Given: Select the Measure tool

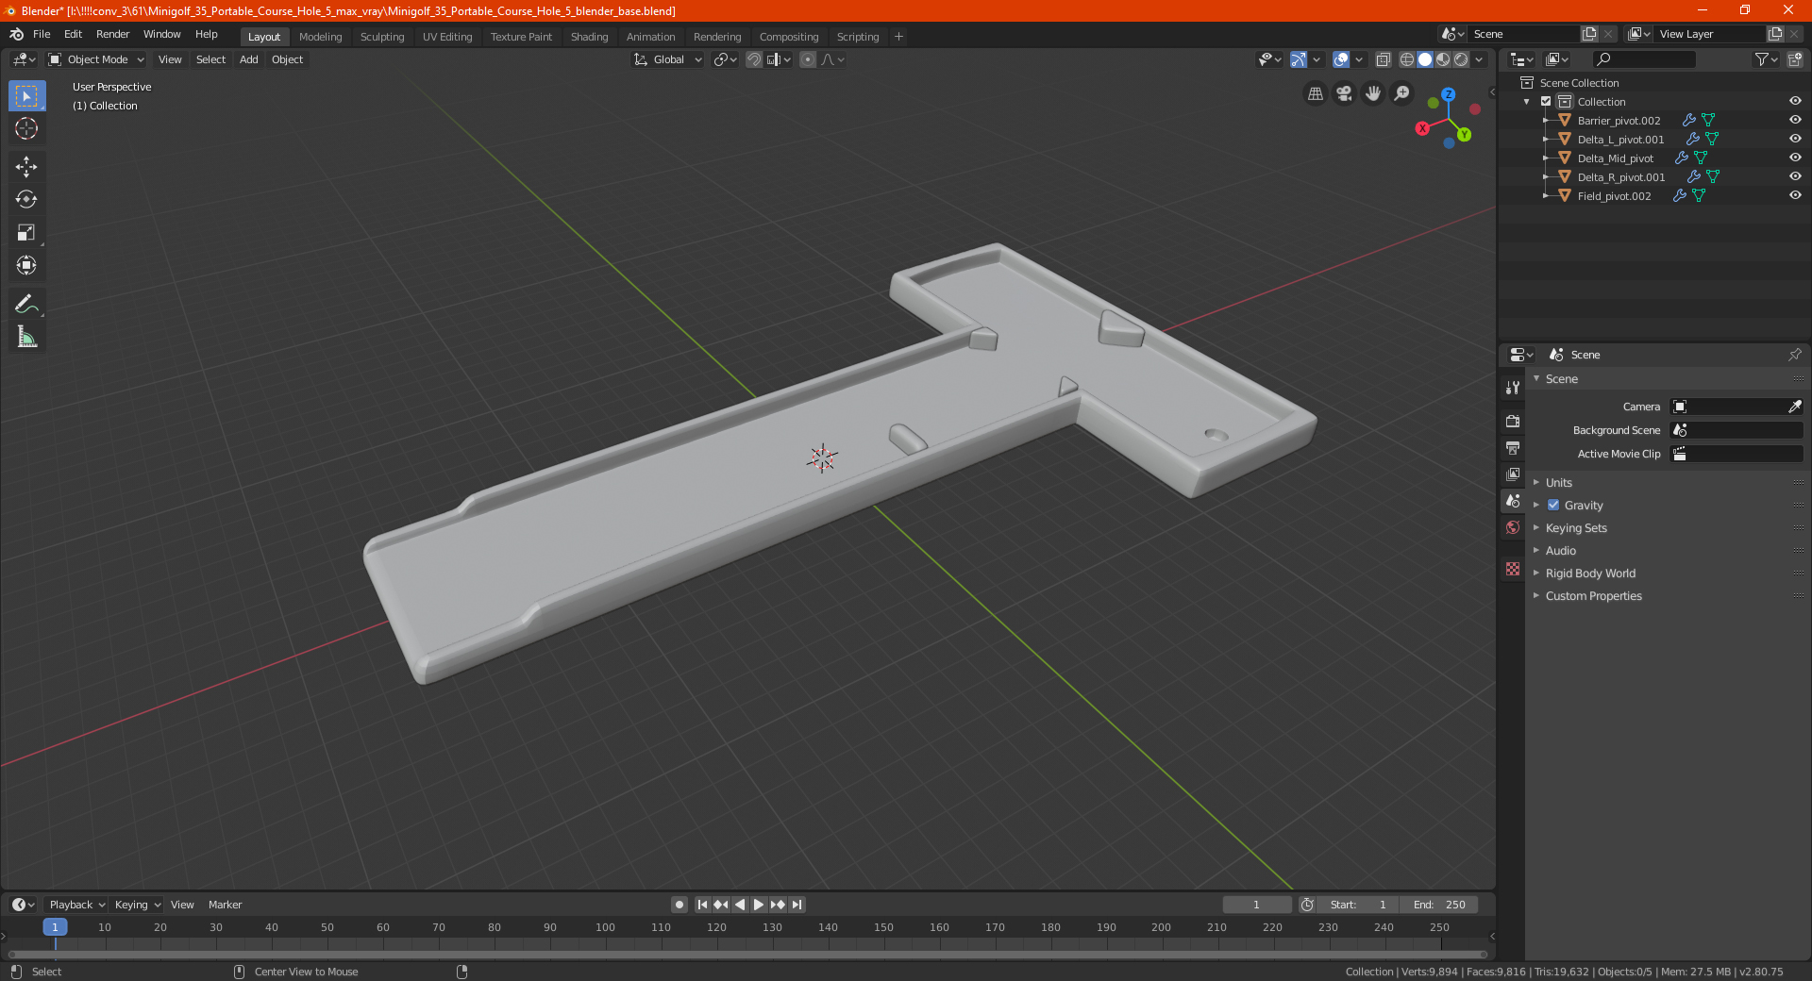Looking at the screenshot, I should click(x=26, y=338).
